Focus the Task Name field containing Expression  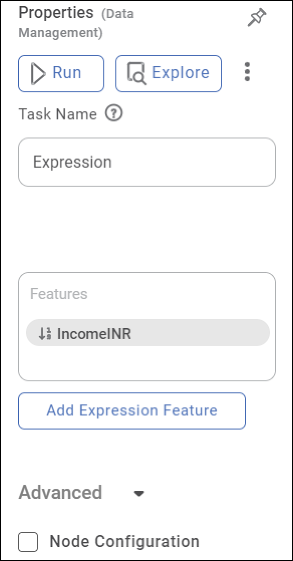coord(147,162)
